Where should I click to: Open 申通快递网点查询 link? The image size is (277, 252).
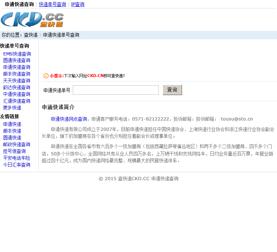click(69, 119)
